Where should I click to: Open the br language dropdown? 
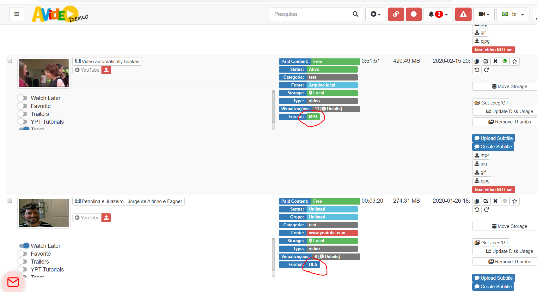513,14
